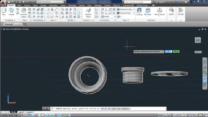Open the World UCS dropdown
Viewport: 208px width, 117px height.
[108, 17]
